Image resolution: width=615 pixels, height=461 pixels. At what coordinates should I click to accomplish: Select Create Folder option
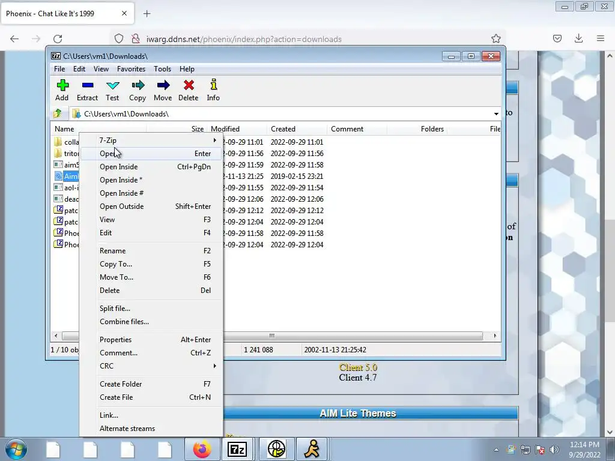pyautogui.click(x=151, y=384)
